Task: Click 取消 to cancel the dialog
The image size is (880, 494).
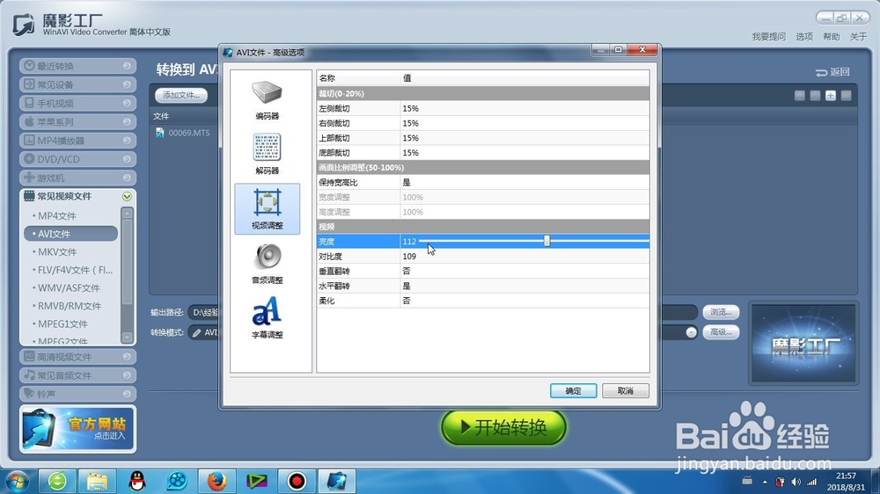Action: tap(625, 391)
